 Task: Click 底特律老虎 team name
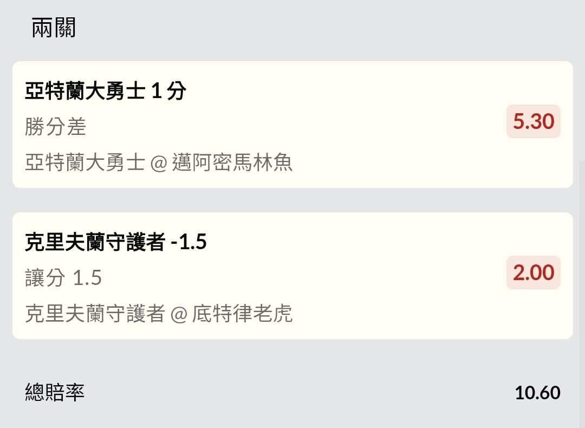pos(242,313)
